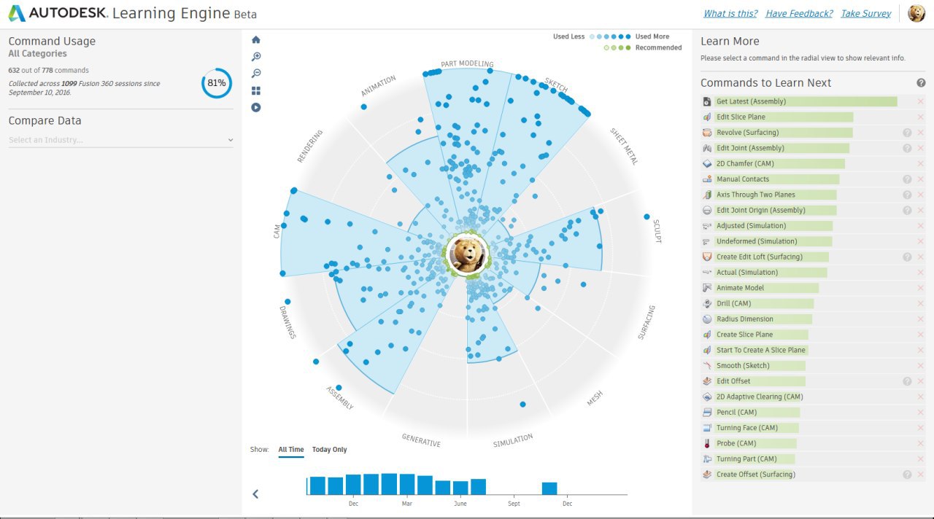Open help for Edit Joint (Assembly)
This screenshot has height=519, width=934.
907,148
